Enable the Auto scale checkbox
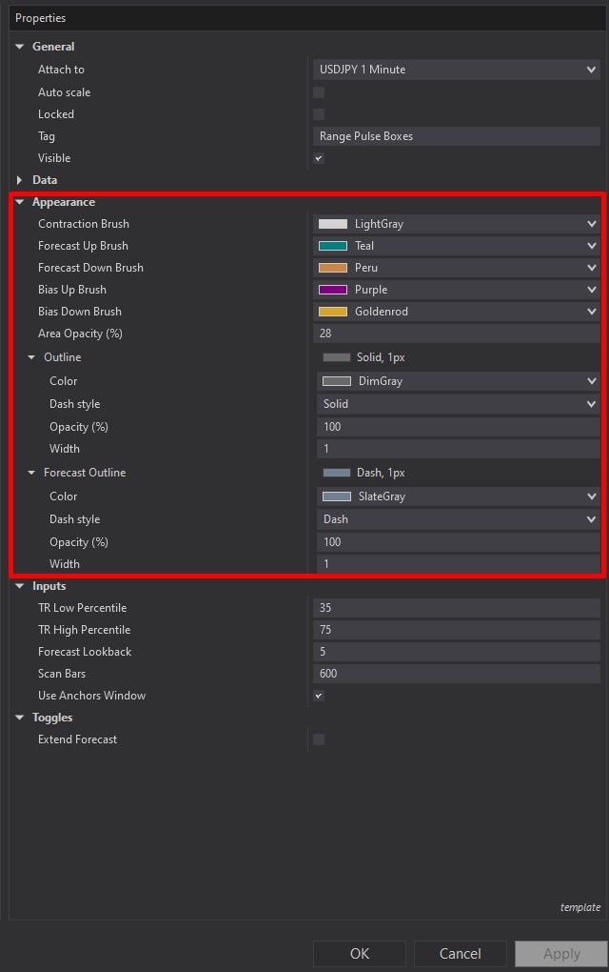 click(319, 92)
